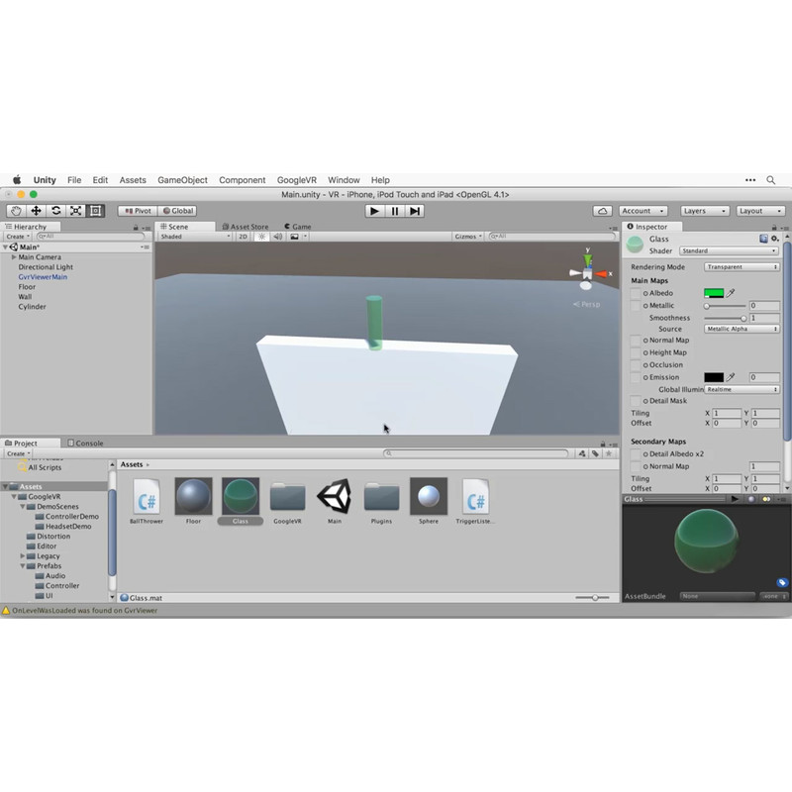Screen dimensions: 792x792
Task: Toggle Pivot handle position
Action: 138,211
